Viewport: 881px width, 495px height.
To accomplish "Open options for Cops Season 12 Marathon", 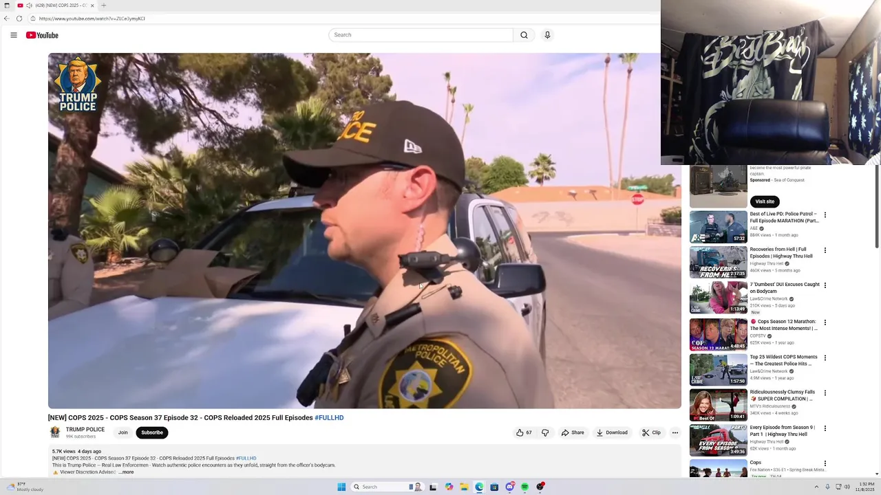I will (825, 322).
